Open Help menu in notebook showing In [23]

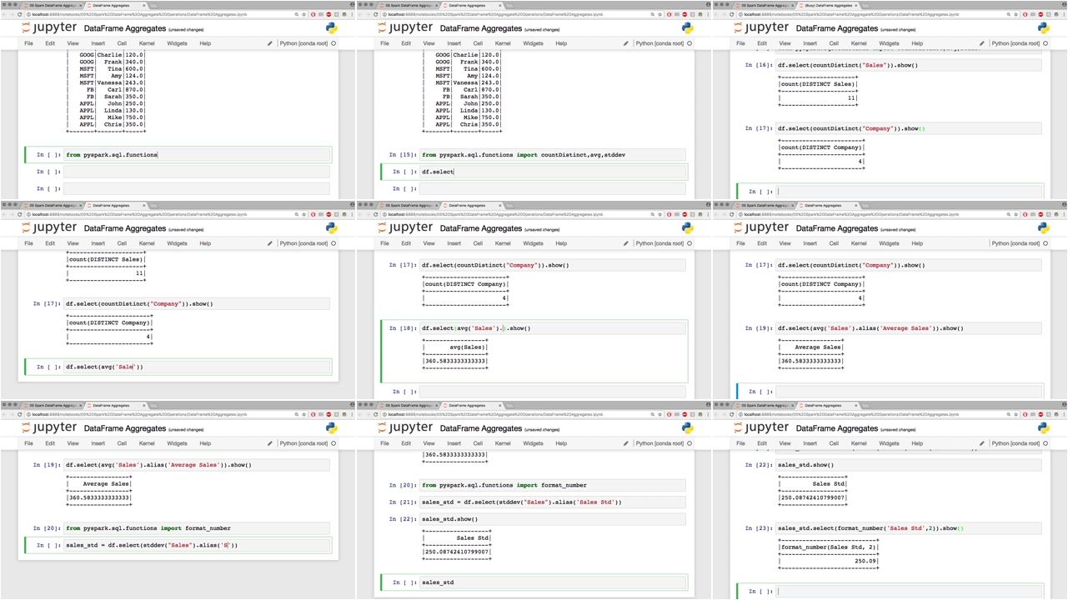pos(917,443)
